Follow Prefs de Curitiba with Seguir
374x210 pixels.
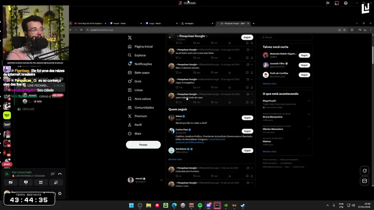pyautogui.click(x=304, y=75)
